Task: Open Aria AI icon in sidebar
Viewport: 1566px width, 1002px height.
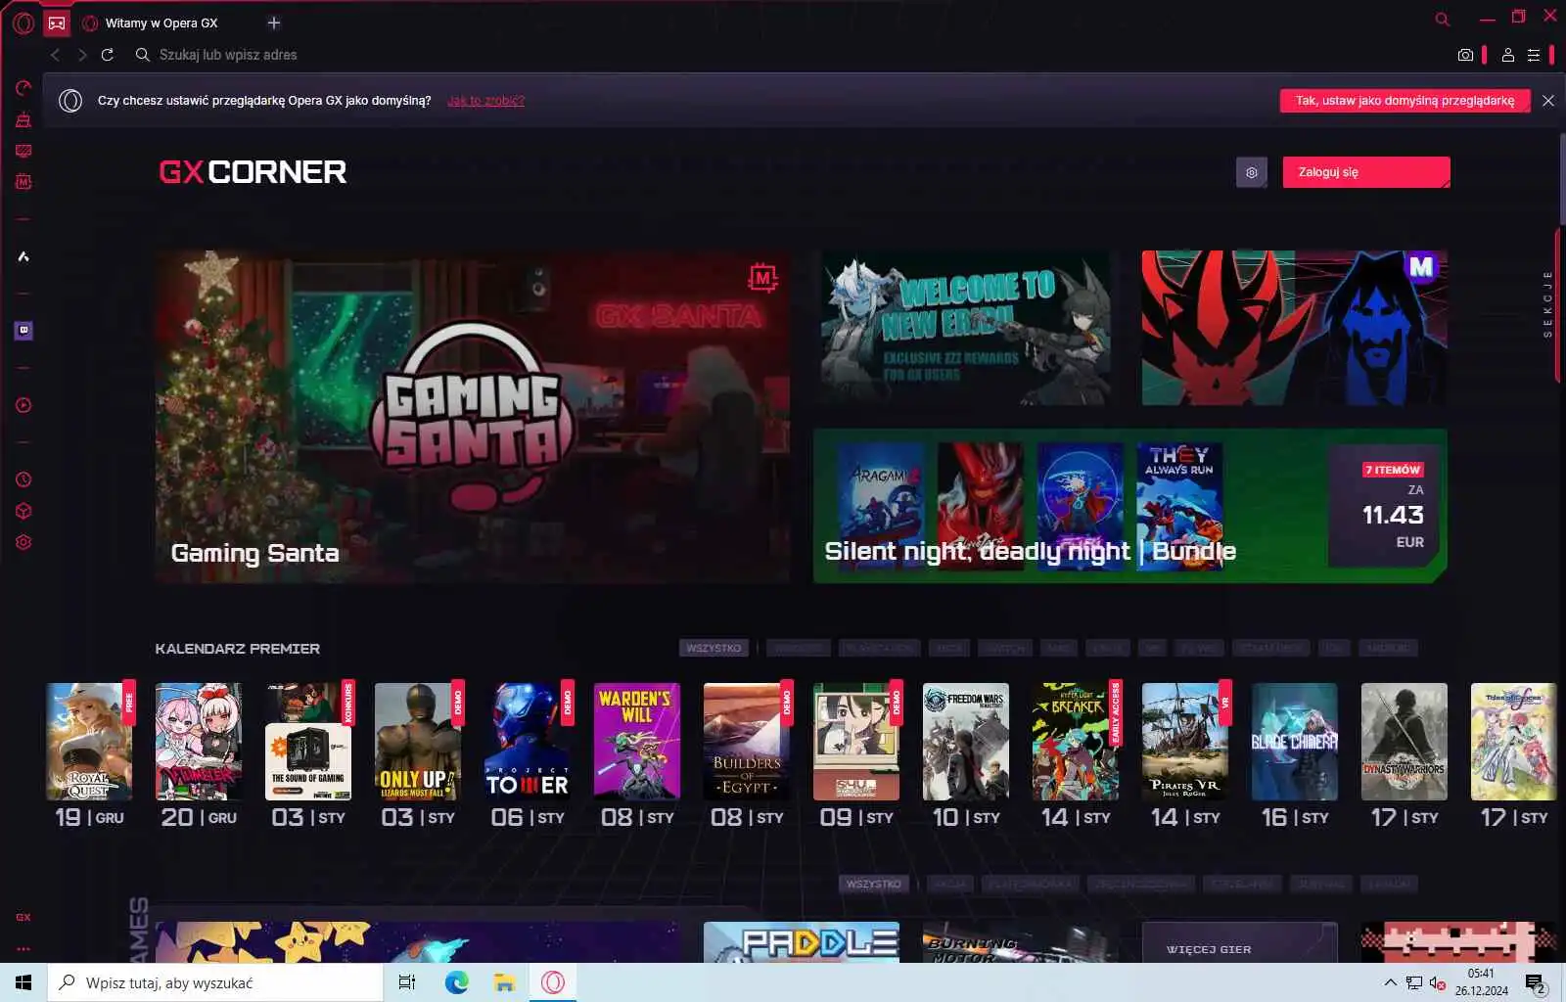Action: pyautogui.click(x=23, y=256)
